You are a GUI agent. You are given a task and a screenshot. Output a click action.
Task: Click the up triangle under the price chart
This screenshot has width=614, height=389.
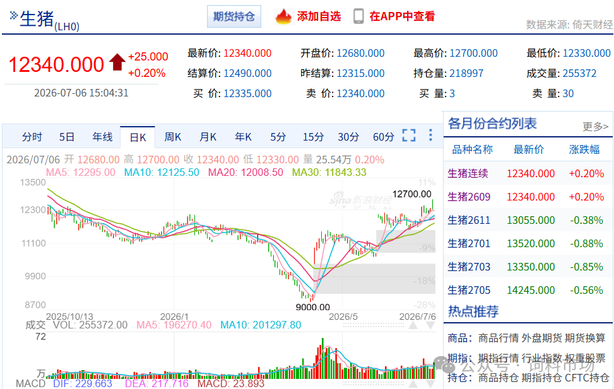413,325
